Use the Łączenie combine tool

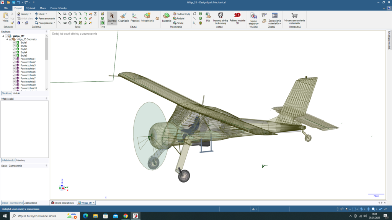(167, 18)
